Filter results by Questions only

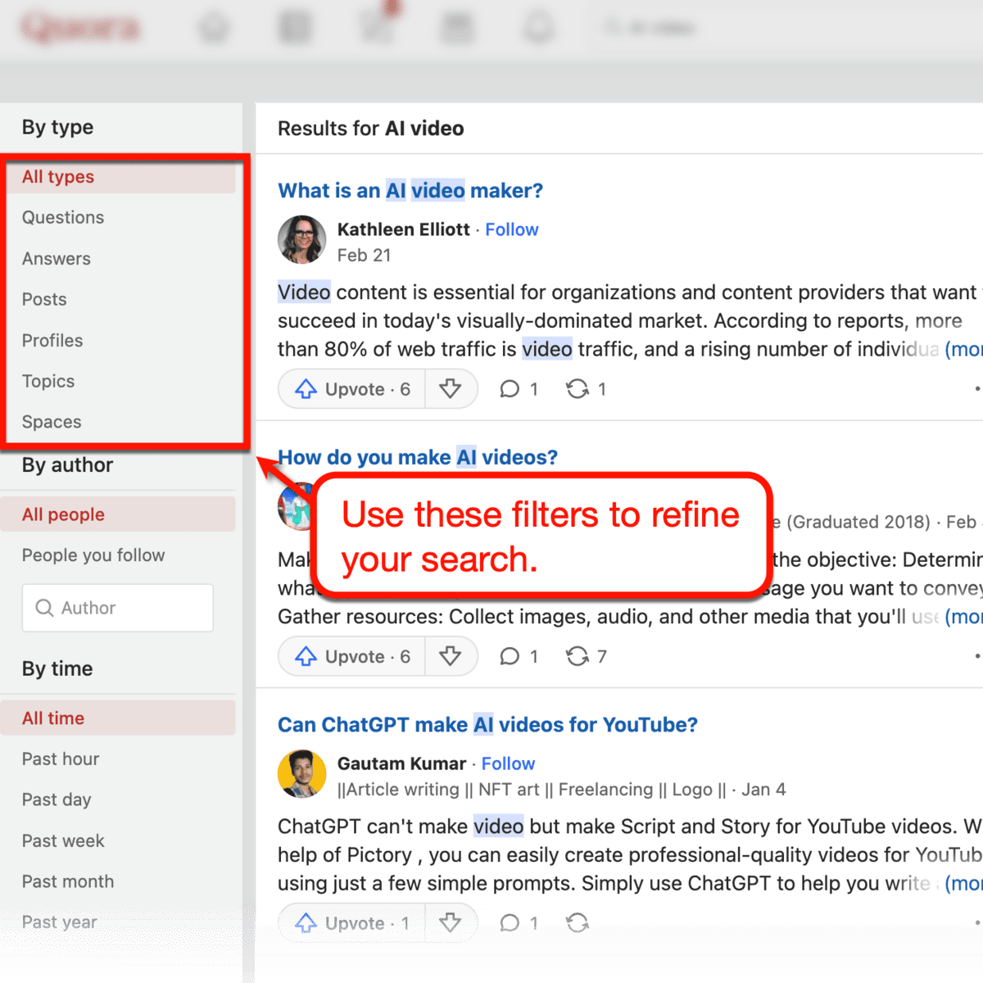(63, 217)
